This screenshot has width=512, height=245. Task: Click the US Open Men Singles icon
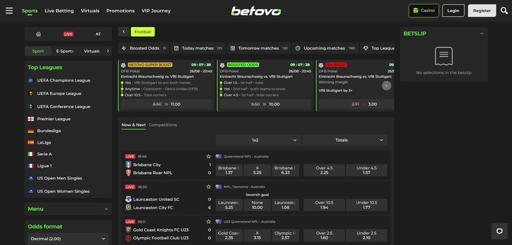coord(31,178)
